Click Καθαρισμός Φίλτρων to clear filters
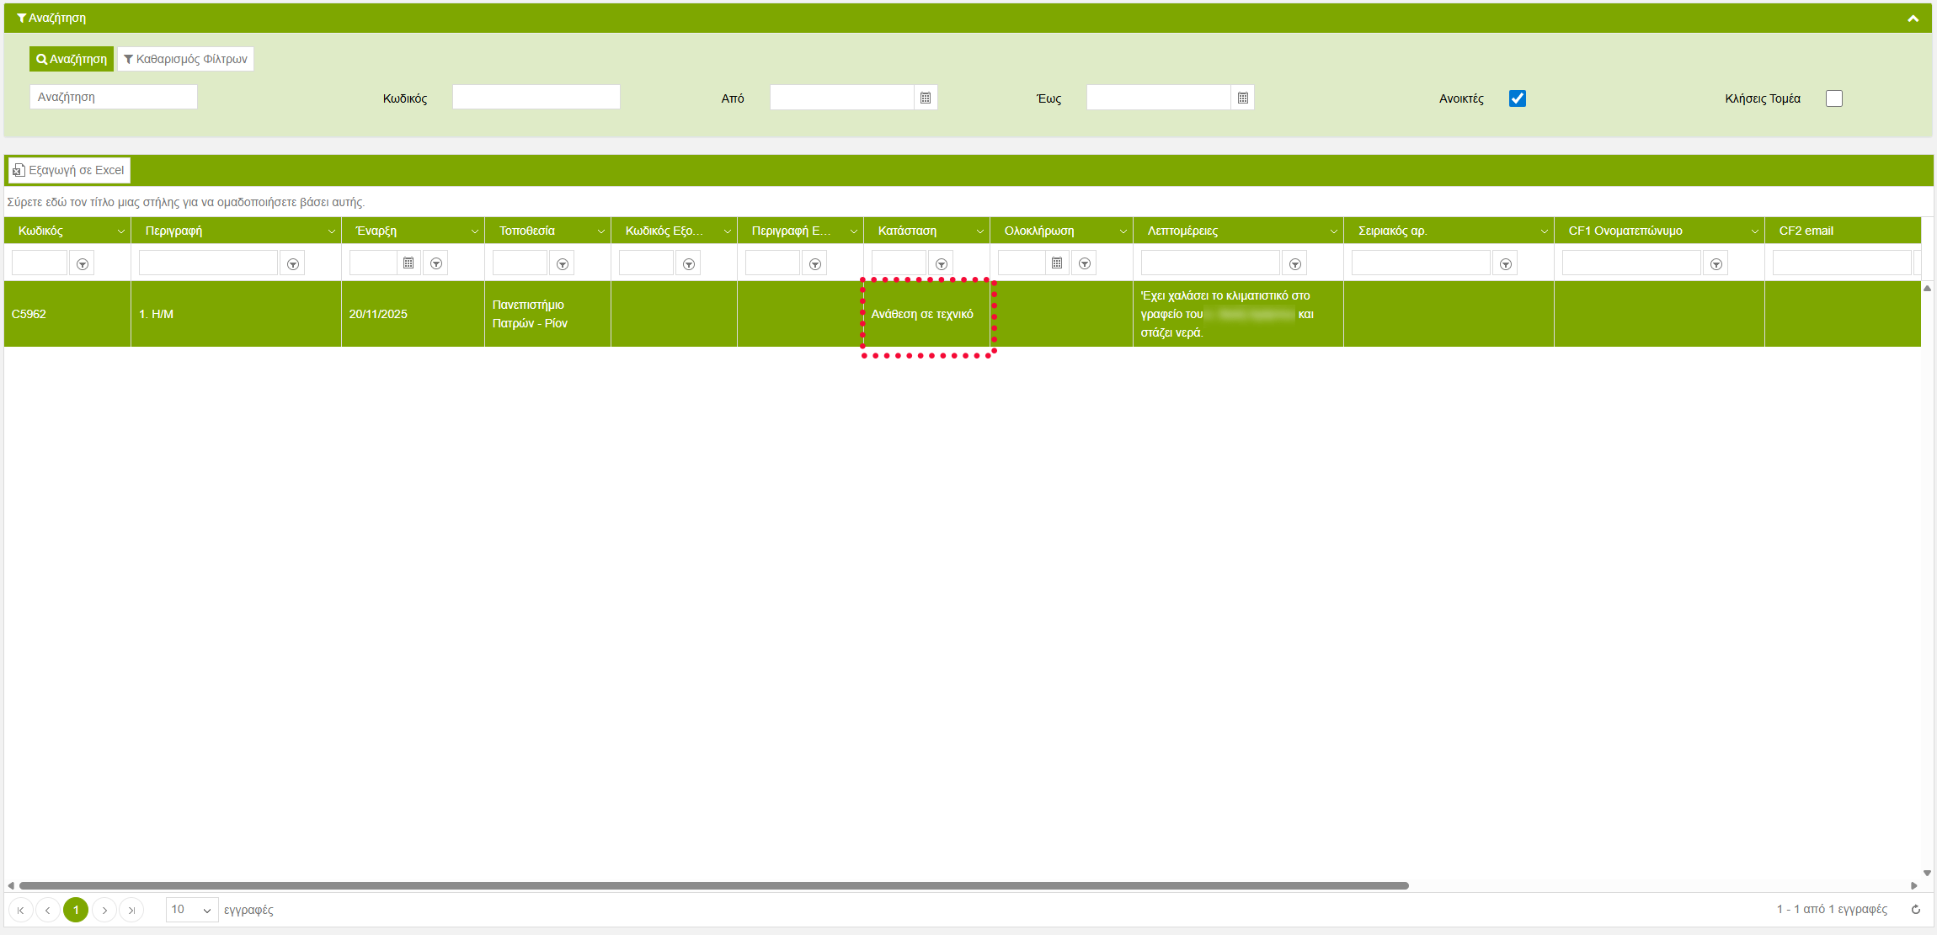The width and height of the screenshot is (1937, 935). (185, 59)
